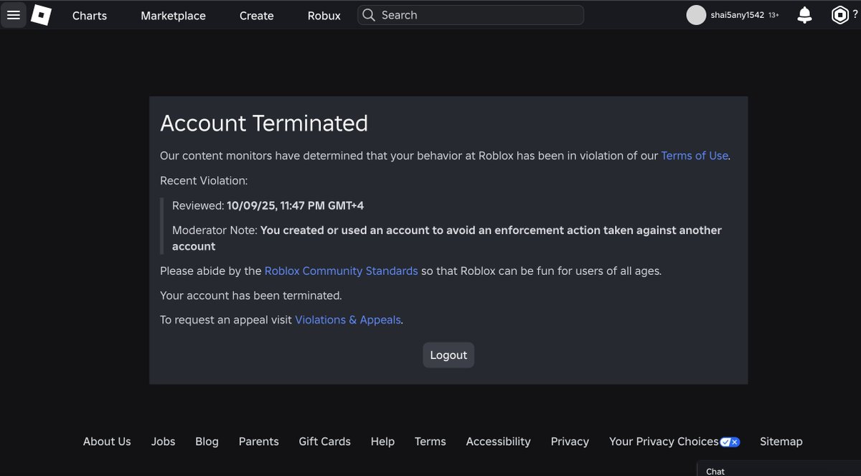This screenshot has height=476, width=861.
Task: Click the reviewed date 10/09/25, 11:47 PM
Action: (x=296, y=205)
